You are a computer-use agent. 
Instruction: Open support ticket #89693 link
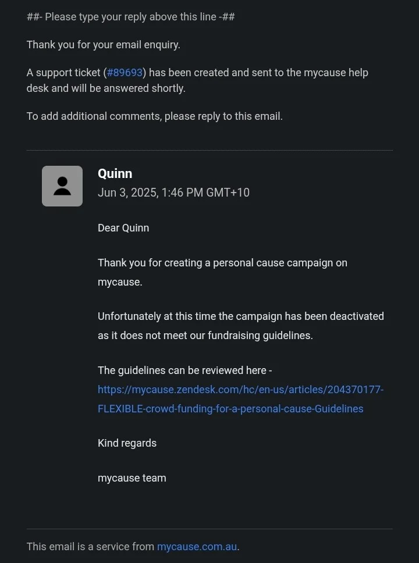click(x=125, y=73)
